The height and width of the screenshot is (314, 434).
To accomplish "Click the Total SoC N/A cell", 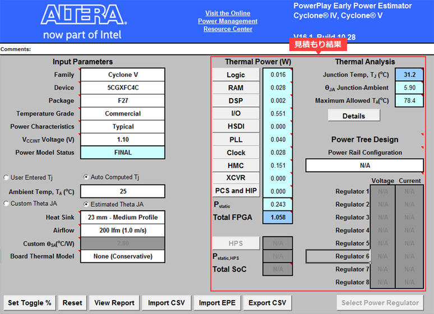I will coord(278,269).
